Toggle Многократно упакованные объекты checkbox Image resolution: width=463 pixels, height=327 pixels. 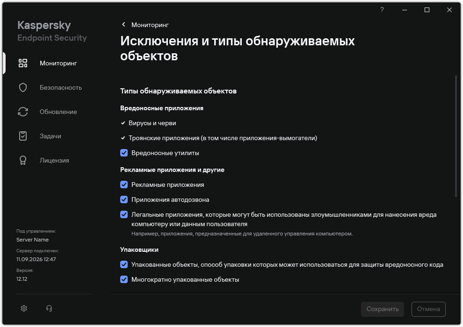124,279
